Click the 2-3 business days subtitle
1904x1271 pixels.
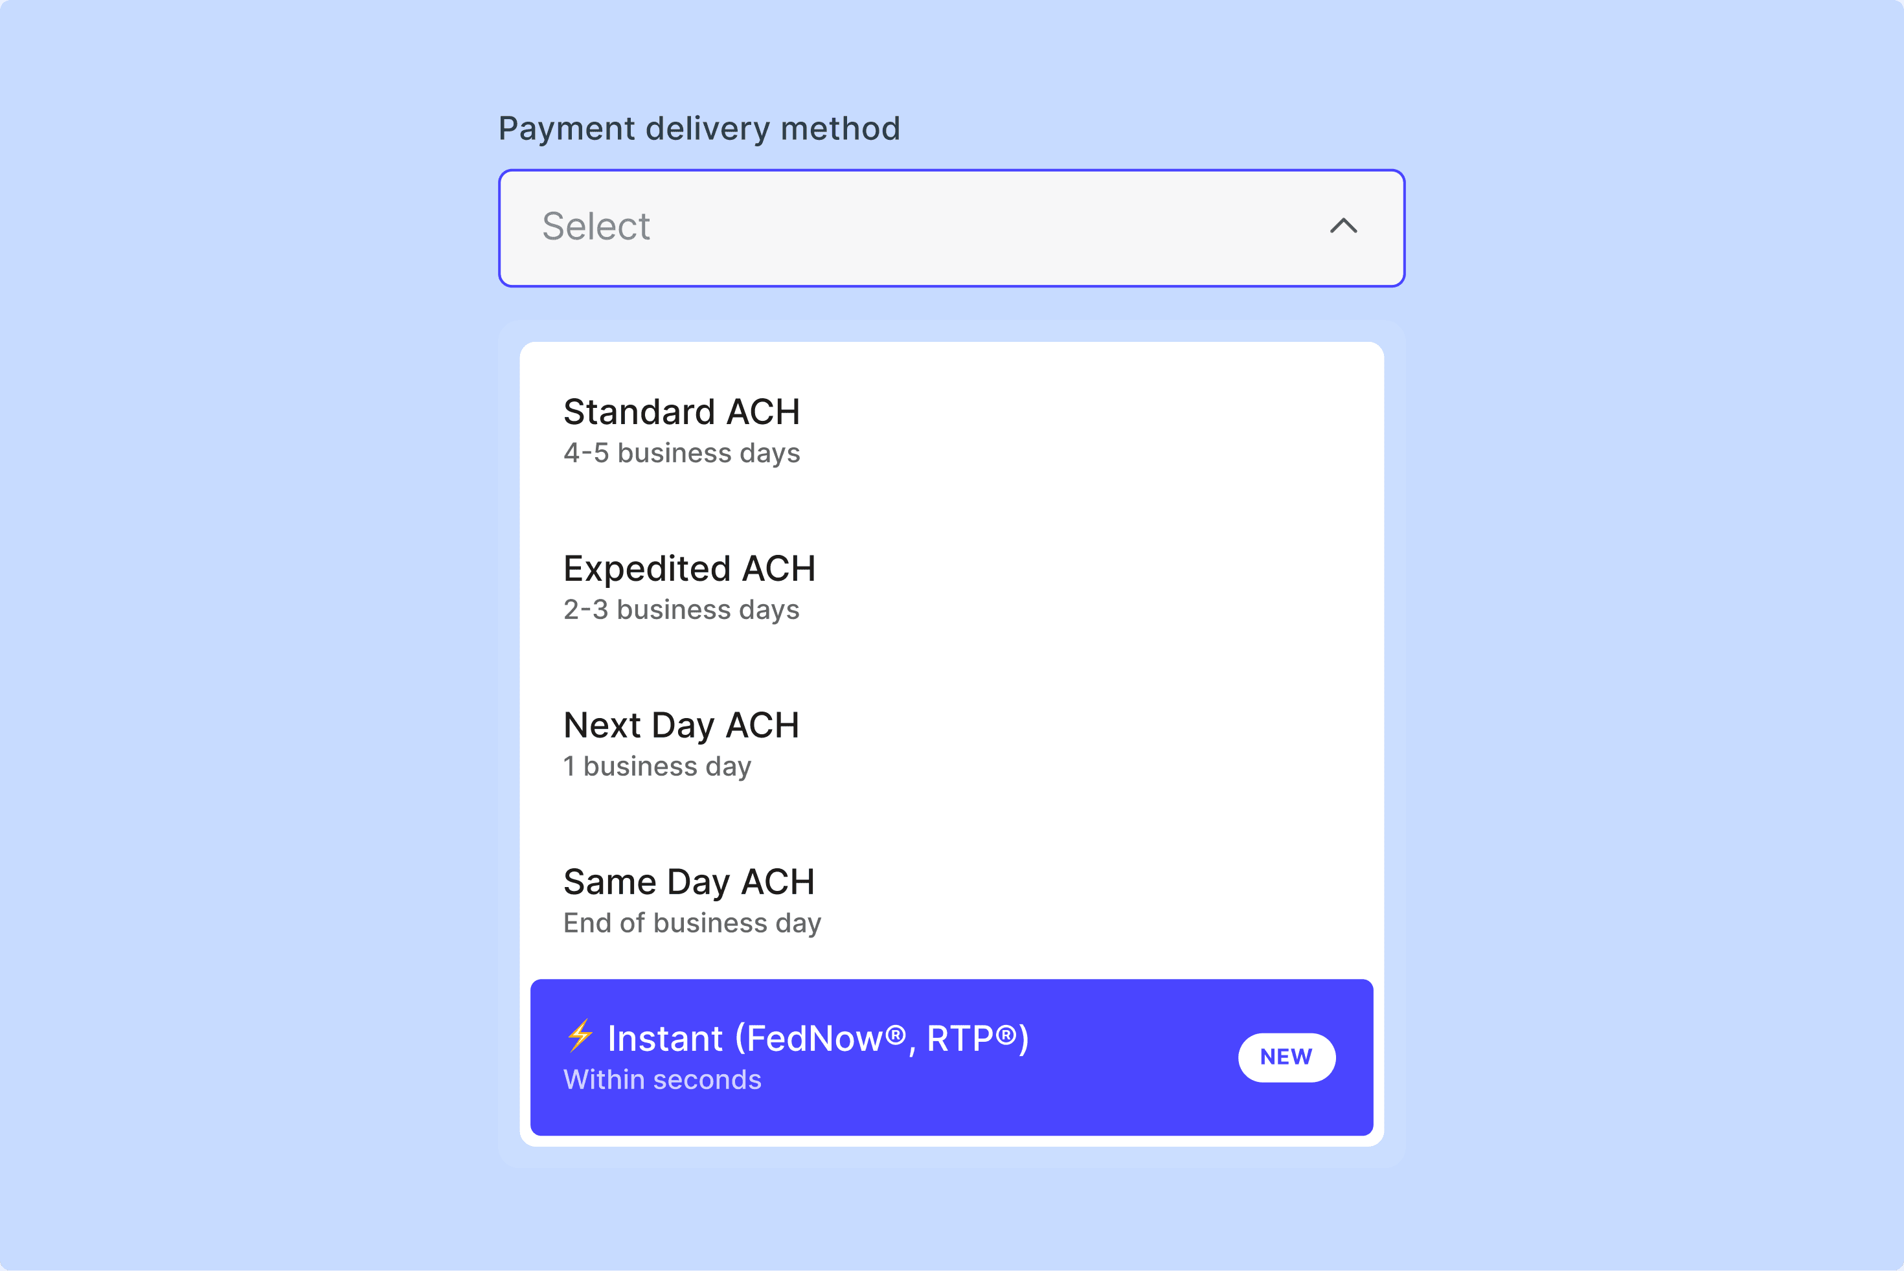click(x=681, y=609)
